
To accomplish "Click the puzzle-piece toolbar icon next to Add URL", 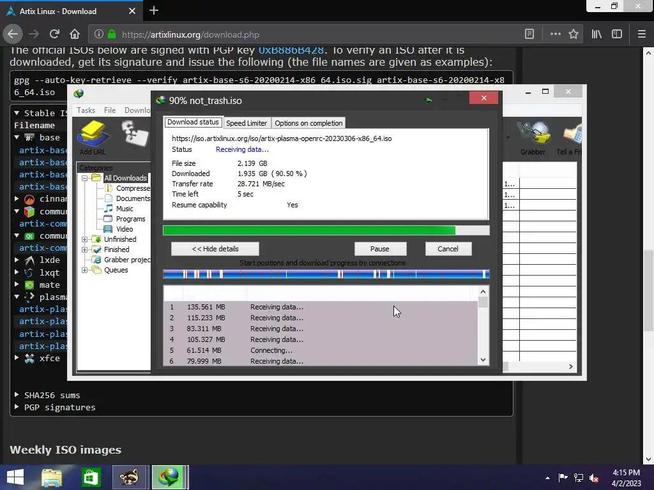I will [x=135, y=133].
